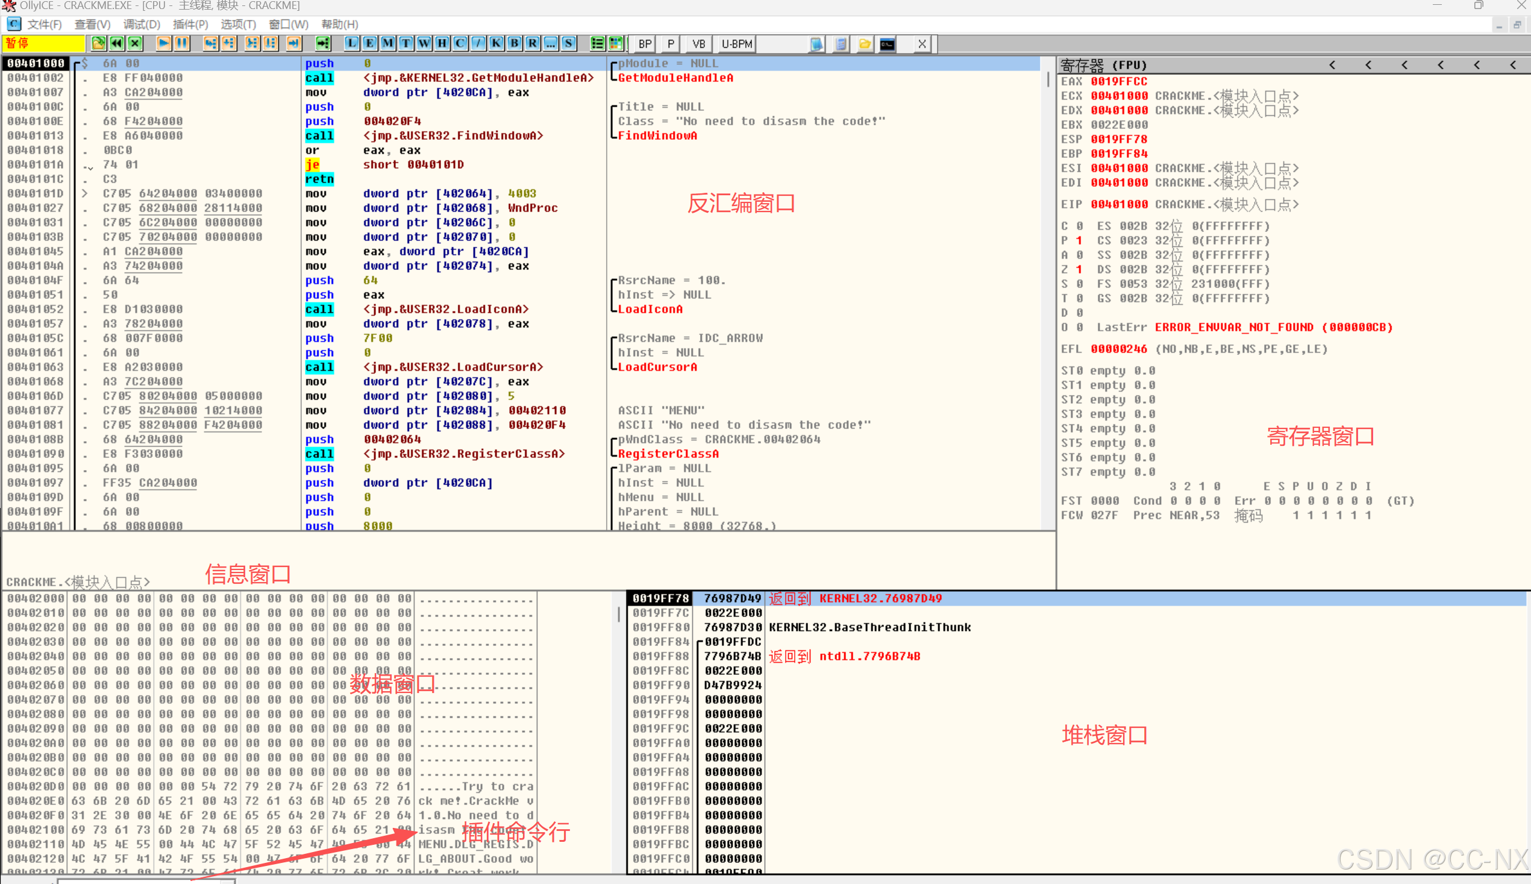1531x884 pixels.
Task: Open the 文件(F) menu
Action: pyautogui.click(x=45, y=24)
